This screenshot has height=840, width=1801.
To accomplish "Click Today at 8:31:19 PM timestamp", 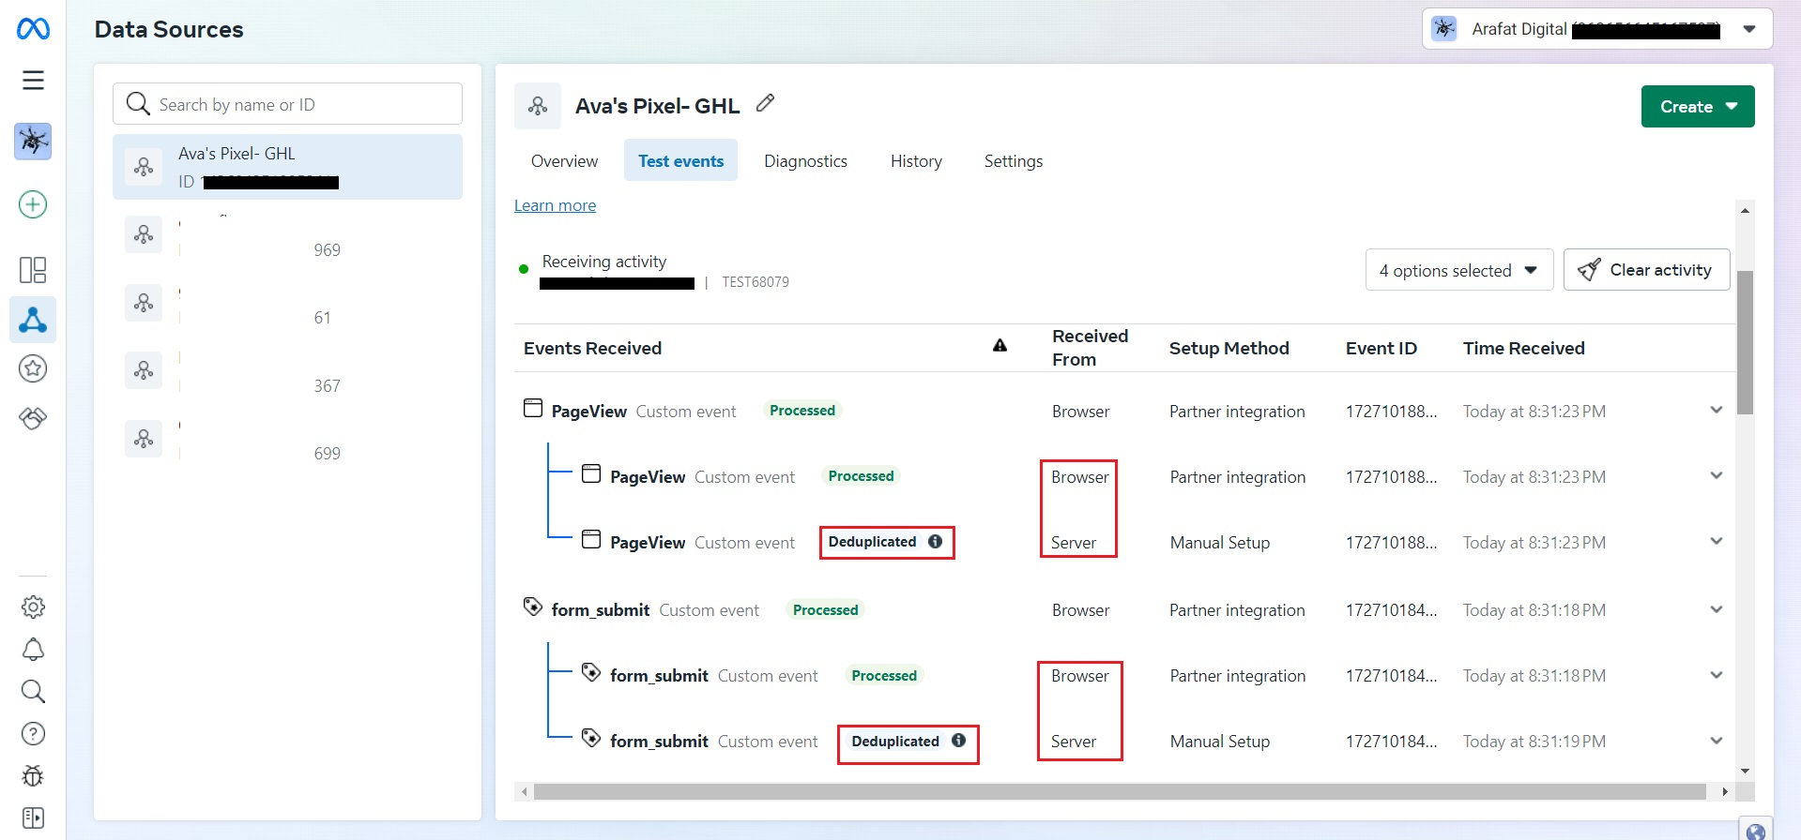I will click(1534, 742).
